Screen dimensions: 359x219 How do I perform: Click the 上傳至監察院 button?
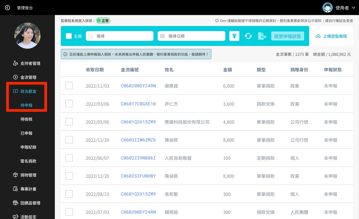[331, 36]
